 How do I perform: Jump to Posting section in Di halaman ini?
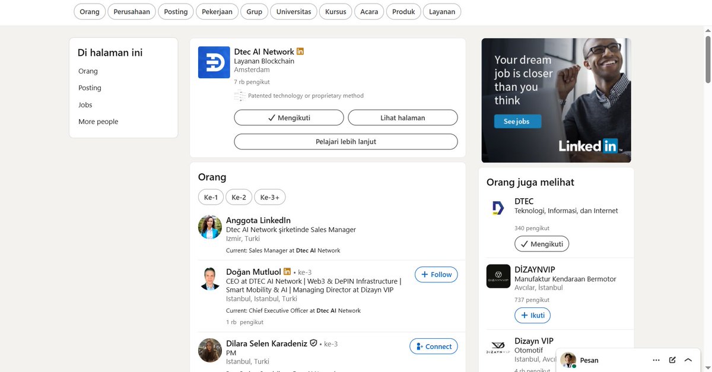(90, 88)
